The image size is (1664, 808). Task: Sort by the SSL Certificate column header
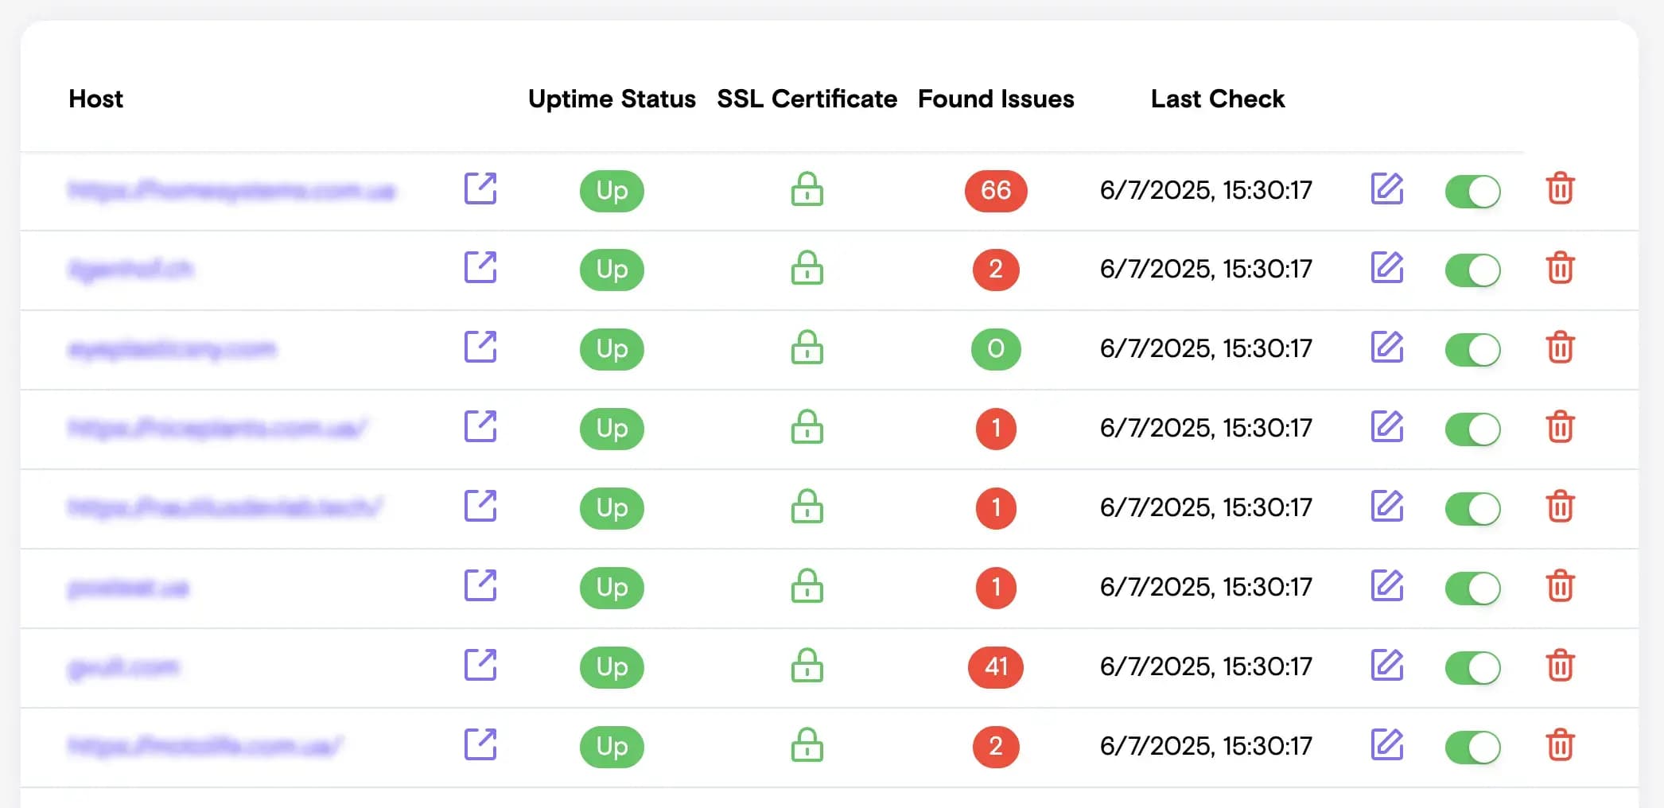(x=807, y=99)
